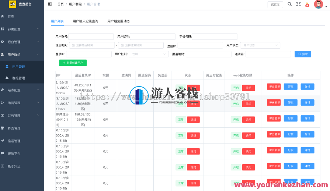Open the dropdown caret beside the avatar
Viewport: 330px width, 191px height.
326,7
